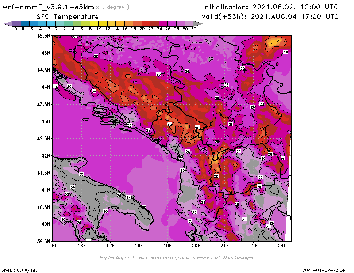Click the 'GrADS: COLA/IGES' footer text
This screenshot has width=354, height=273.
[20, 270]
